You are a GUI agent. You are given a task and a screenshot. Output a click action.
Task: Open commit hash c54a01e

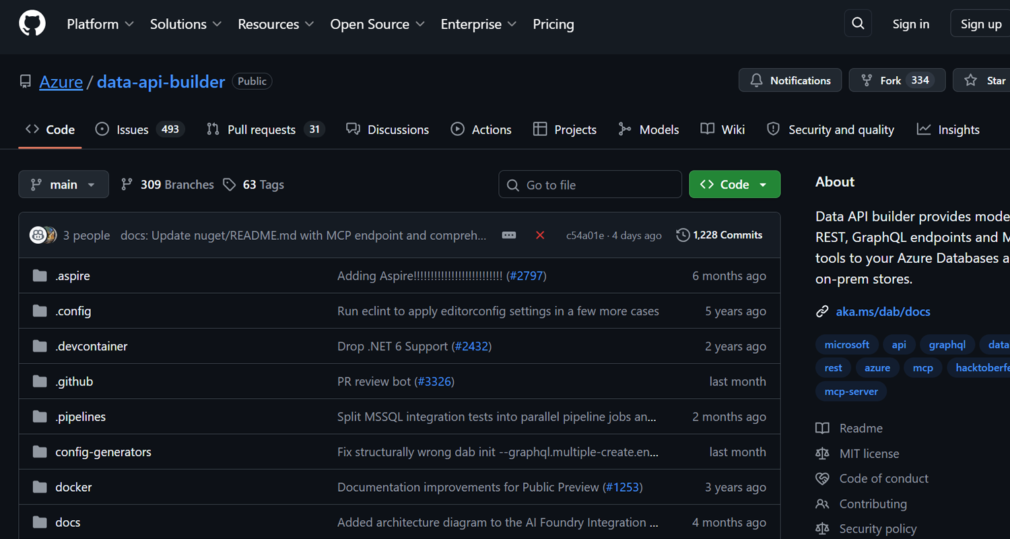click(585, 235)
